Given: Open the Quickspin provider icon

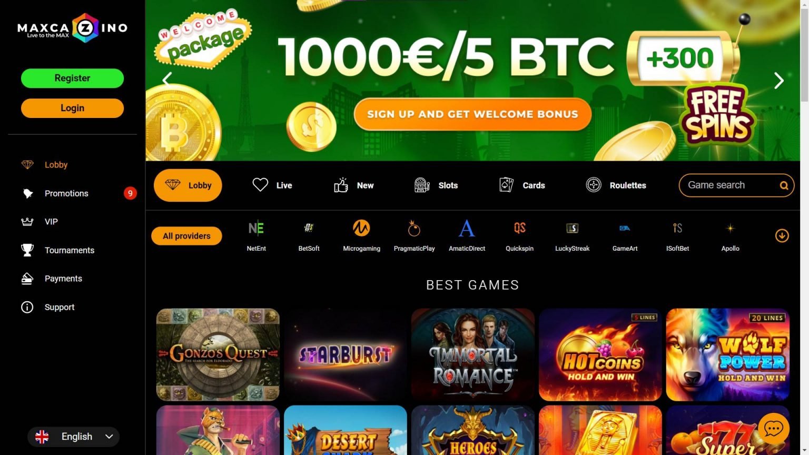Looking at the screenshot, I should 519,228.
